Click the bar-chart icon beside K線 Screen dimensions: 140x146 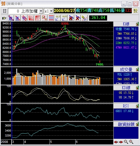coord(137,24)
